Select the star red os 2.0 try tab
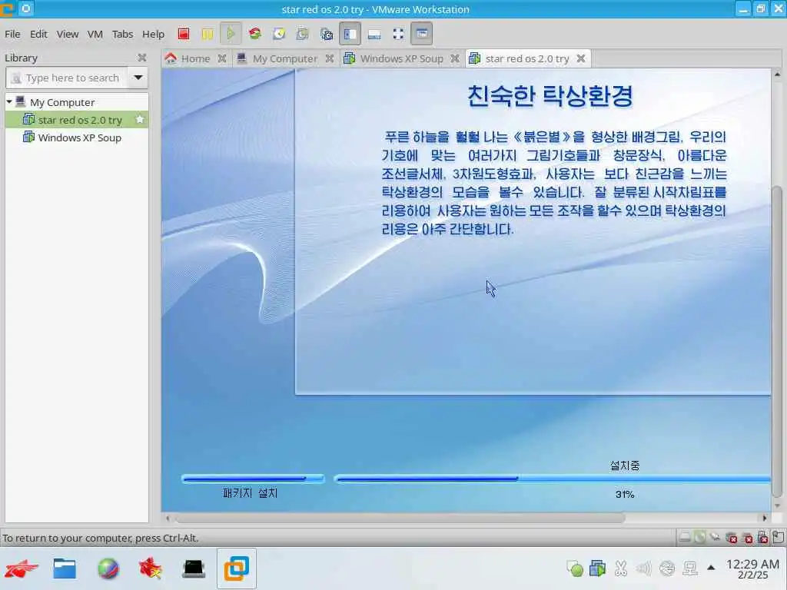Screen dimensions: 787x590 pos(527,58)
